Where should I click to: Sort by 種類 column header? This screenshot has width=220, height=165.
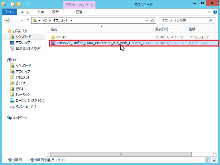coord(203,29)
